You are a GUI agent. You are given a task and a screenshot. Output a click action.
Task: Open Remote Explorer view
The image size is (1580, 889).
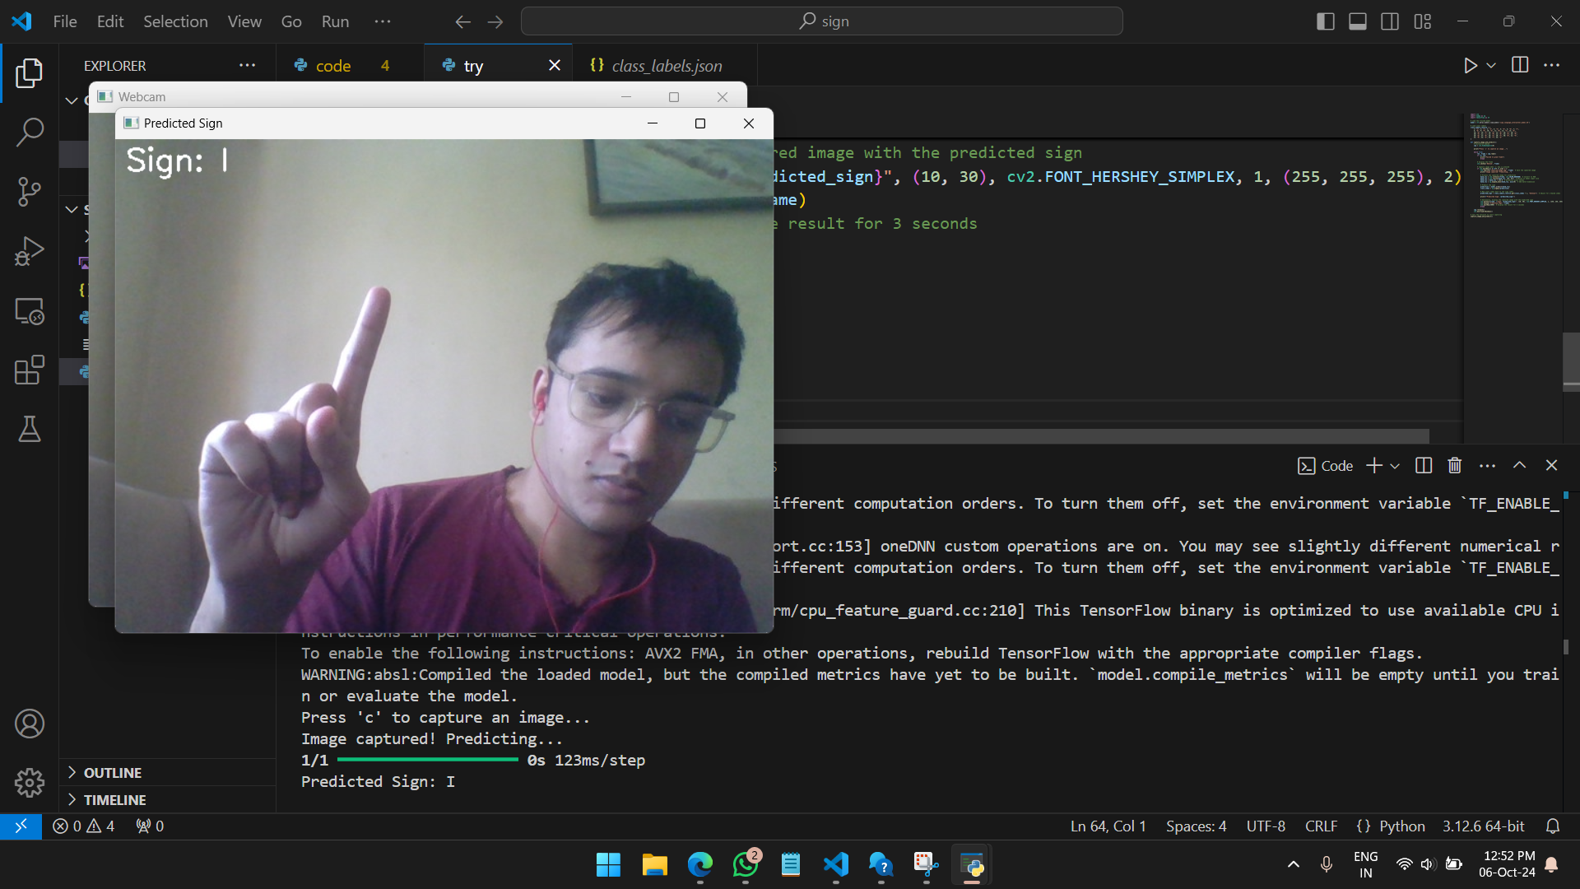click(30, 311)
